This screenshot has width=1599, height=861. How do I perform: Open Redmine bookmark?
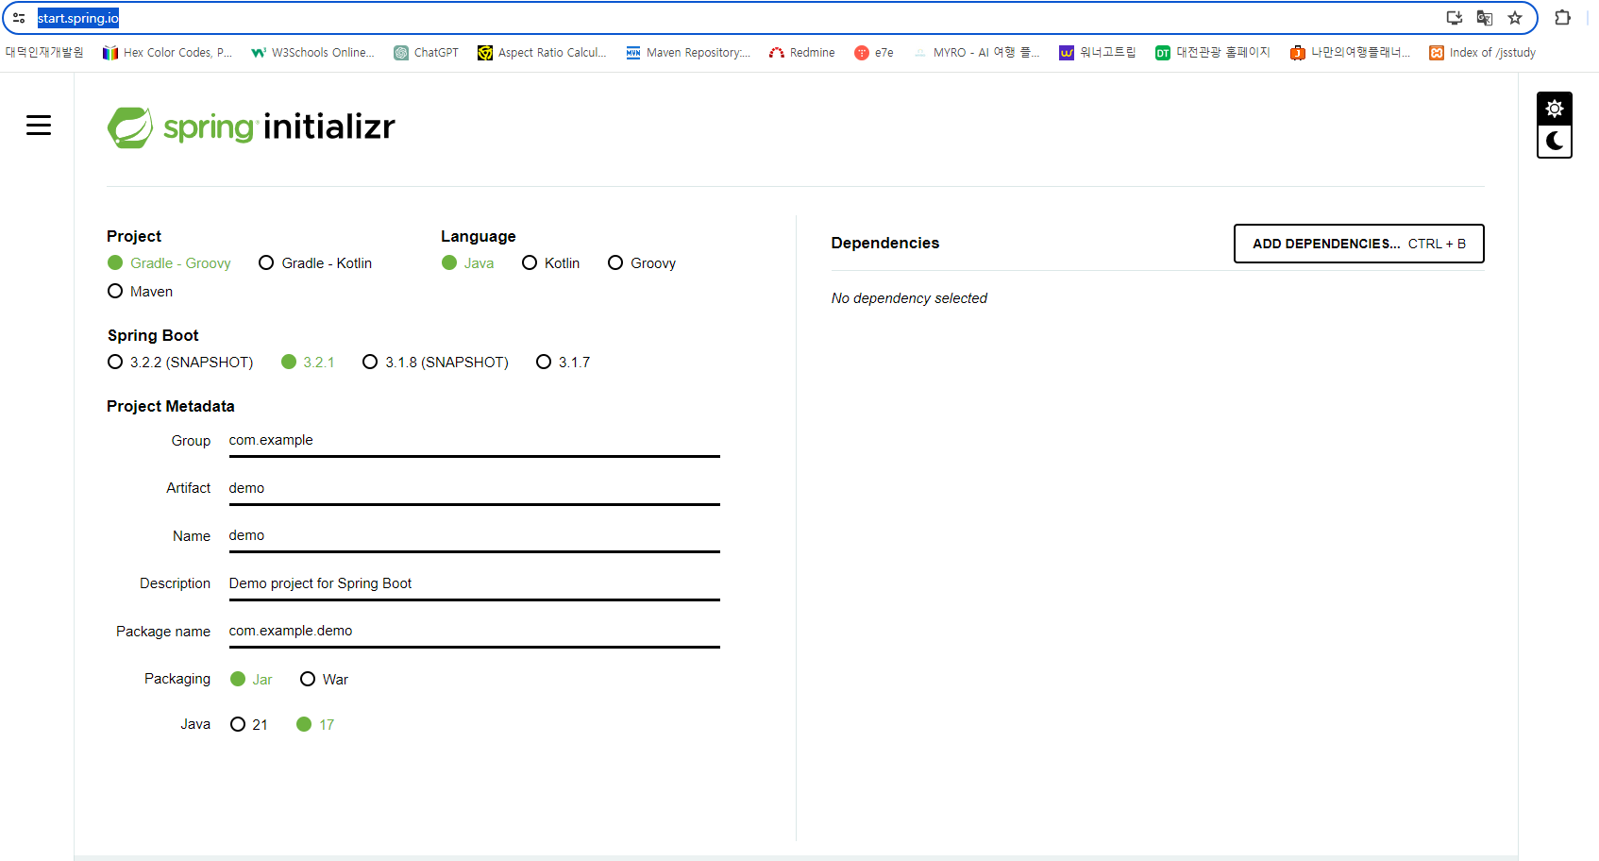[x=801, y=53]
